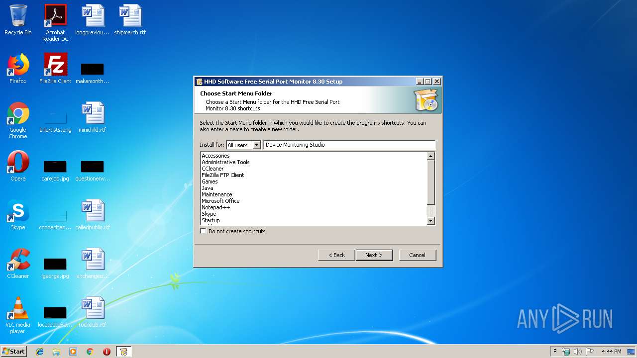This screenshot has width=637, height=358.
Task: Select the questionenv… file icon
Action: coord(93,170)
